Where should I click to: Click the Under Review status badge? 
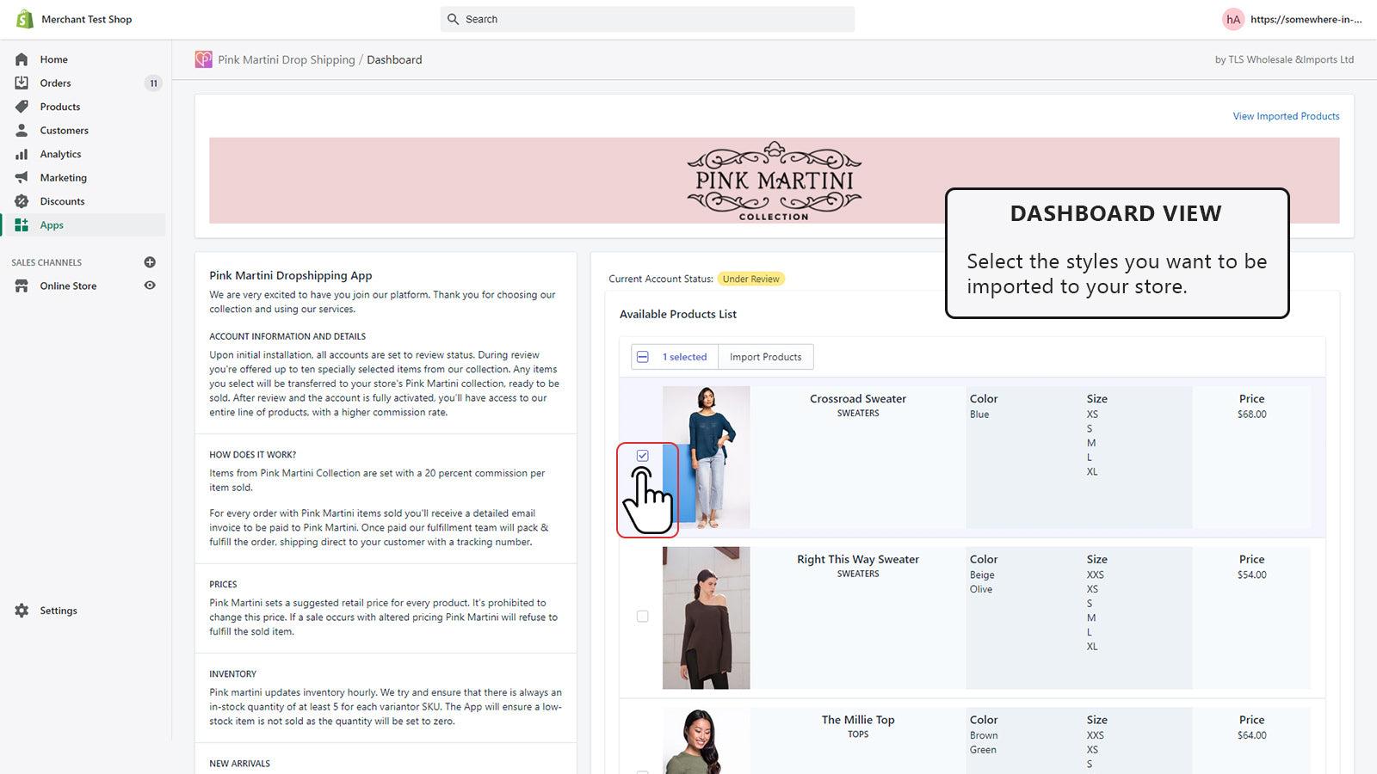(750, 279)
